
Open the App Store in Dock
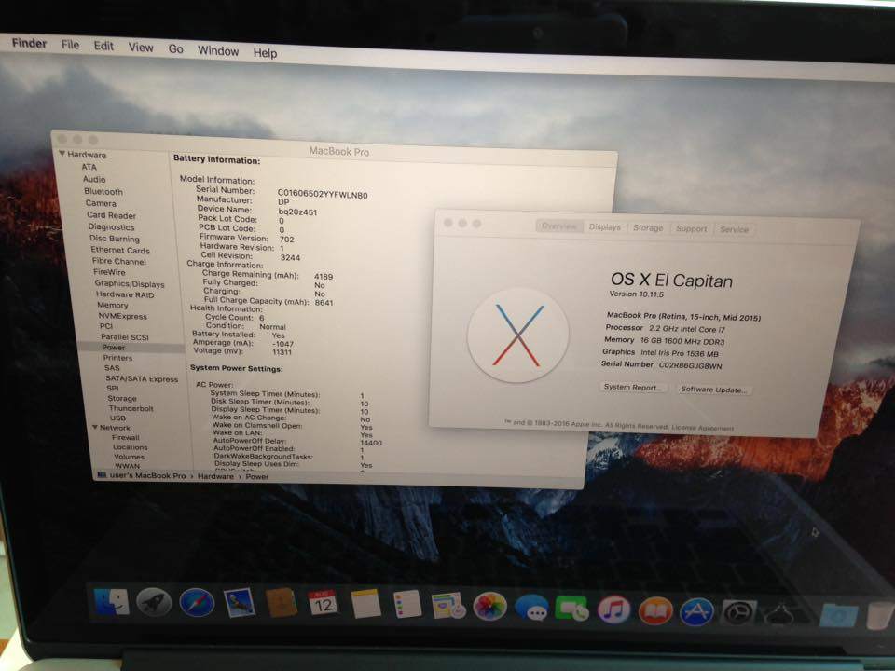coord(696,611)
